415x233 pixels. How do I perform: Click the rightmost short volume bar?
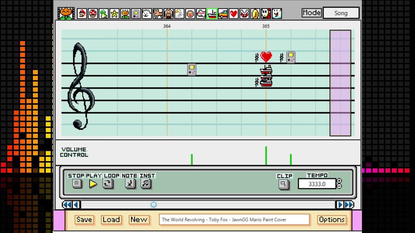[x=291, y=160]
